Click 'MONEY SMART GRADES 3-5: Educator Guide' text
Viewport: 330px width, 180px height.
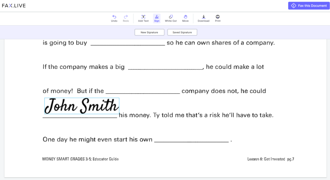coord(80,159)
